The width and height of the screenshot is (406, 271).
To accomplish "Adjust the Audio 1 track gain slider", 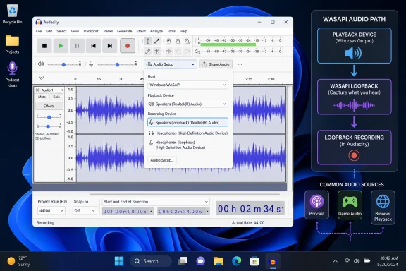I will point(49,117).
